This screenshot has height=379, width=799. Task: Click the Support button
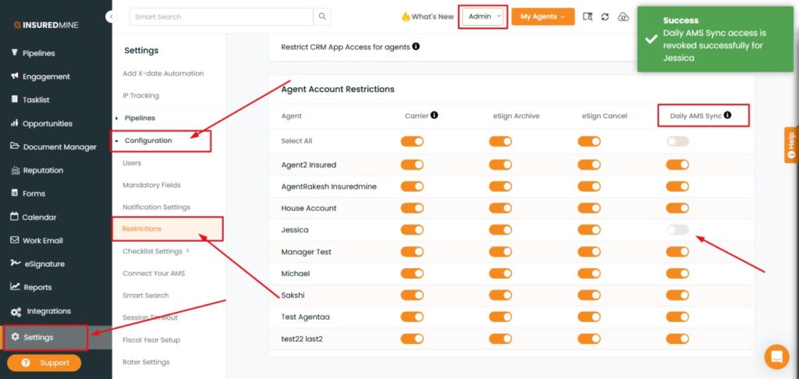coord(44,363)
